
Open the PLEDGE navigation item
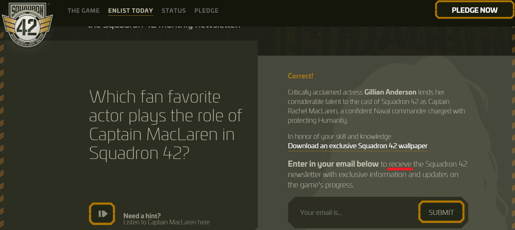coord(206,11)
